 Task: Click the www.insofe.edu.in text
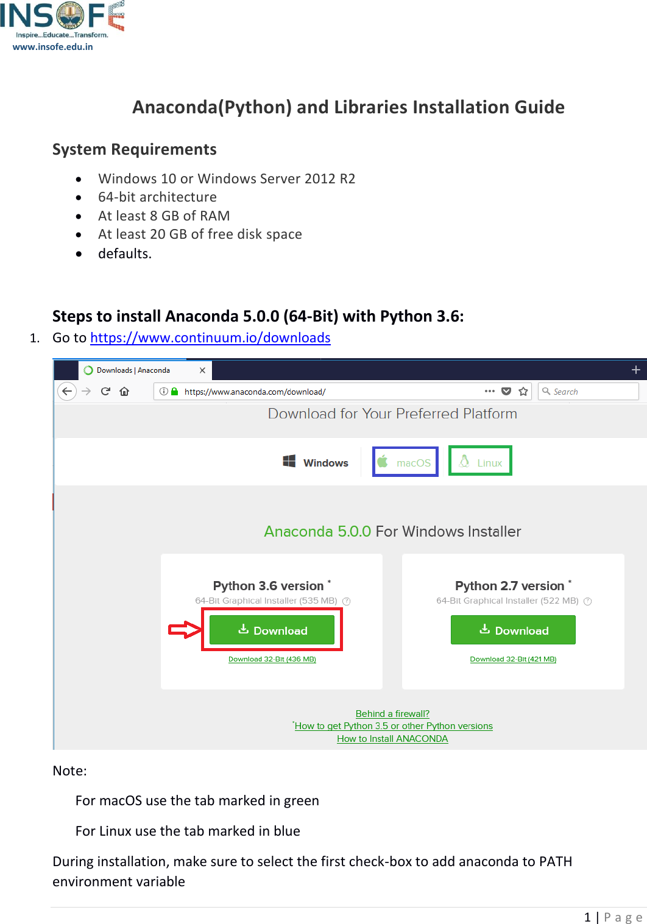point(53,47)
